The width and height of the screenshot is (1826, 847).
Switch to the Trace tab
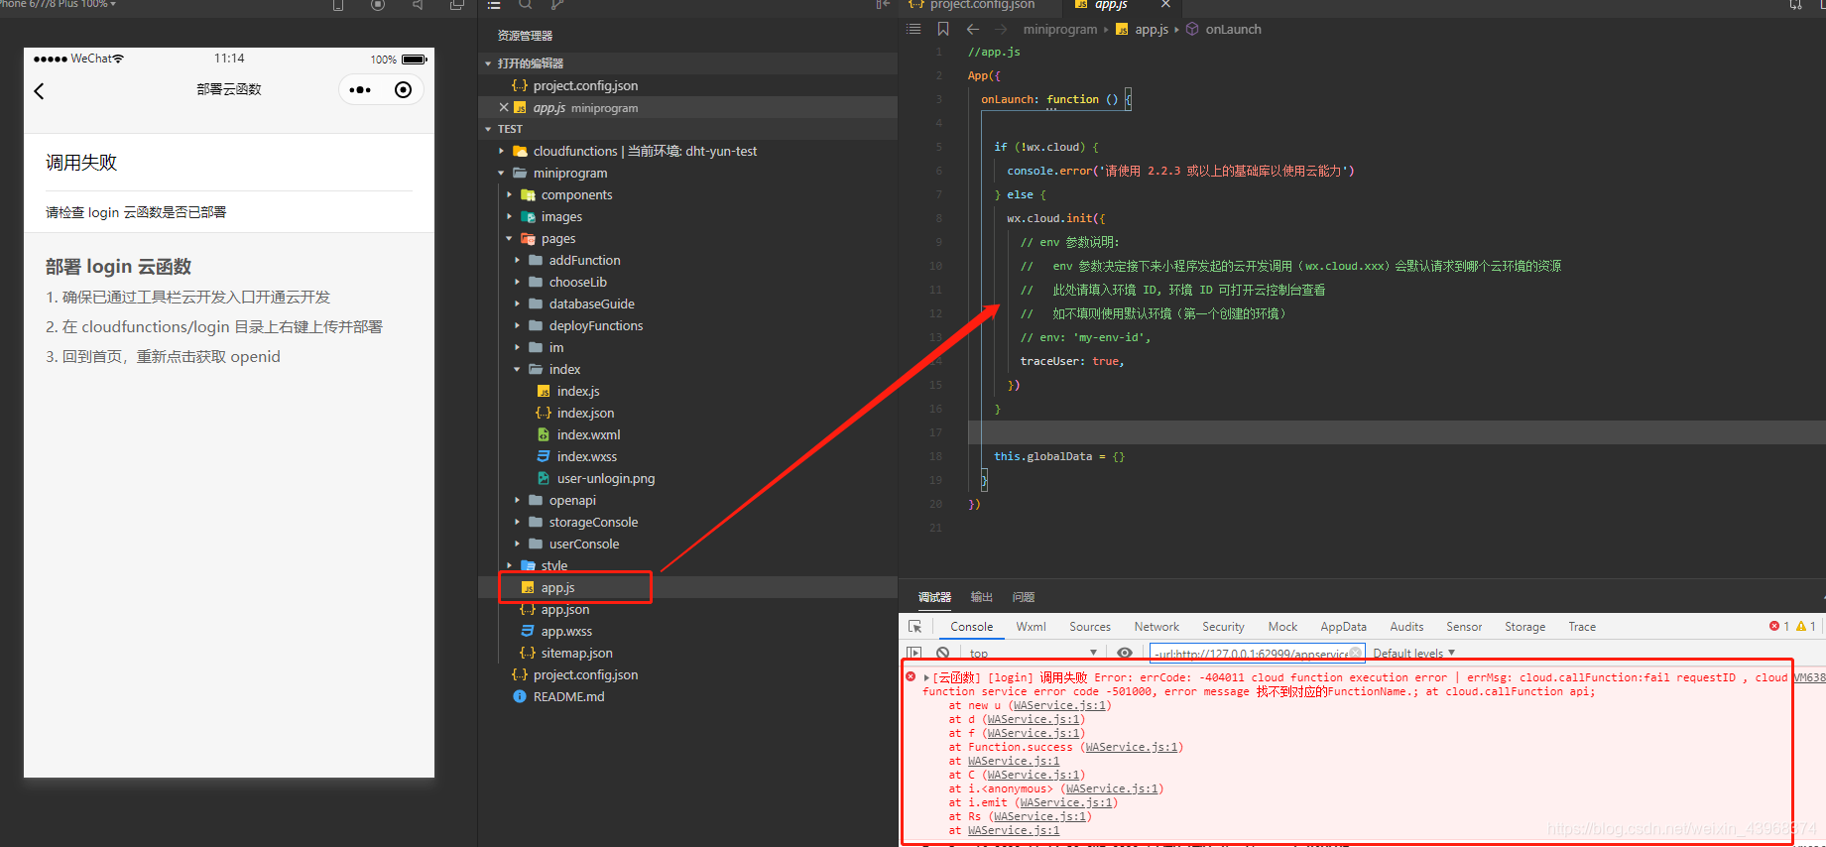[x=1582, y=627]
